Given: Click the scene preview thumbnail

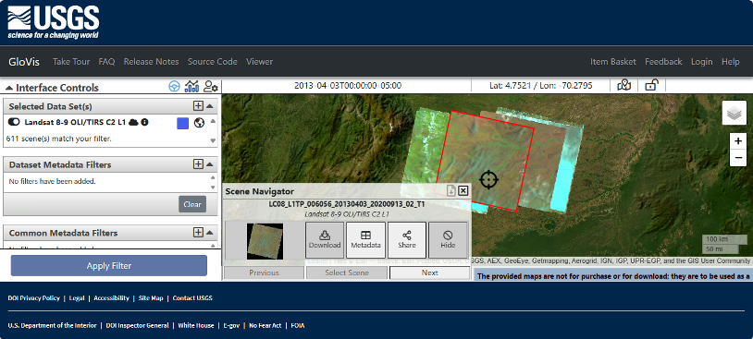Looking at the screenshot, I should [265, 241].
